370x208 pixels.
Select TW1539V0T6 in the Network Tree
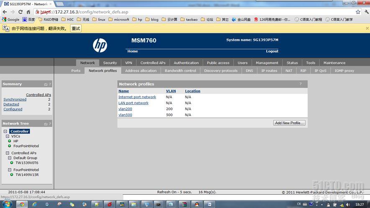pos(27,163)
